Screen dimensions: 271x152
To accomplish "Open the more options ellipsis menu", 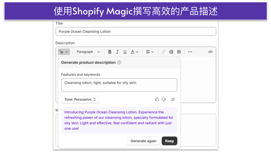I will [190, 52].
